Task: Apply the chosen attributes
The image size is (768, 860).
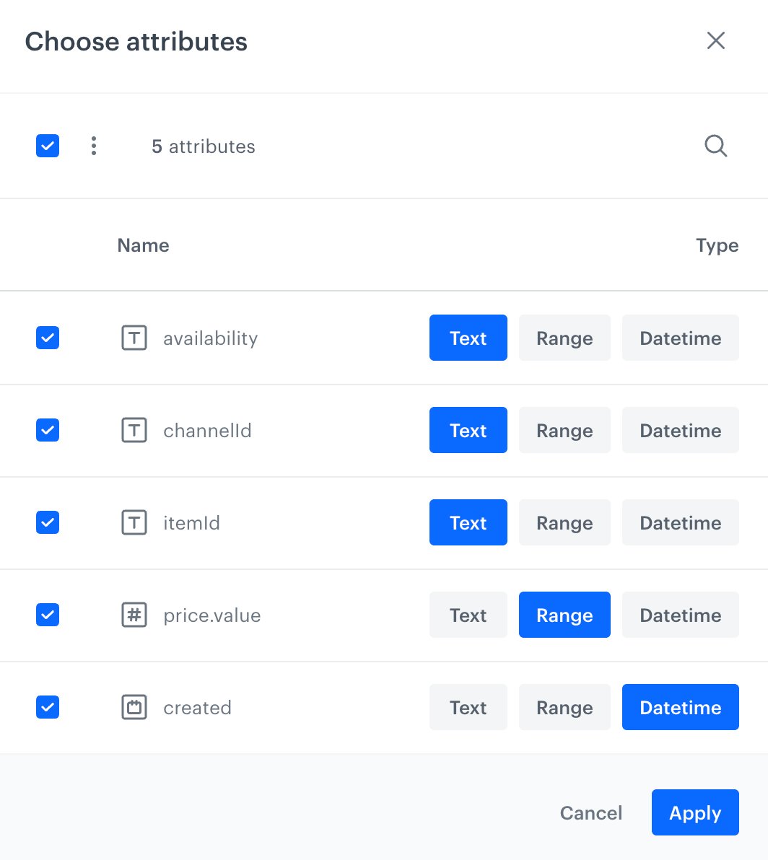Action: [694, 812]
